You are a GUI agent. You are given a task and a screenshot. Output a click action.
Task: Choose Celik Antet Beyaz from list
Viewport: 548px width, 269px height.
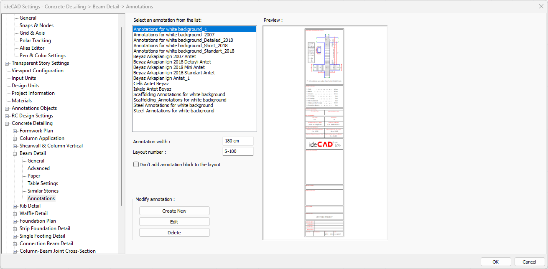click(x=151, y=84)
